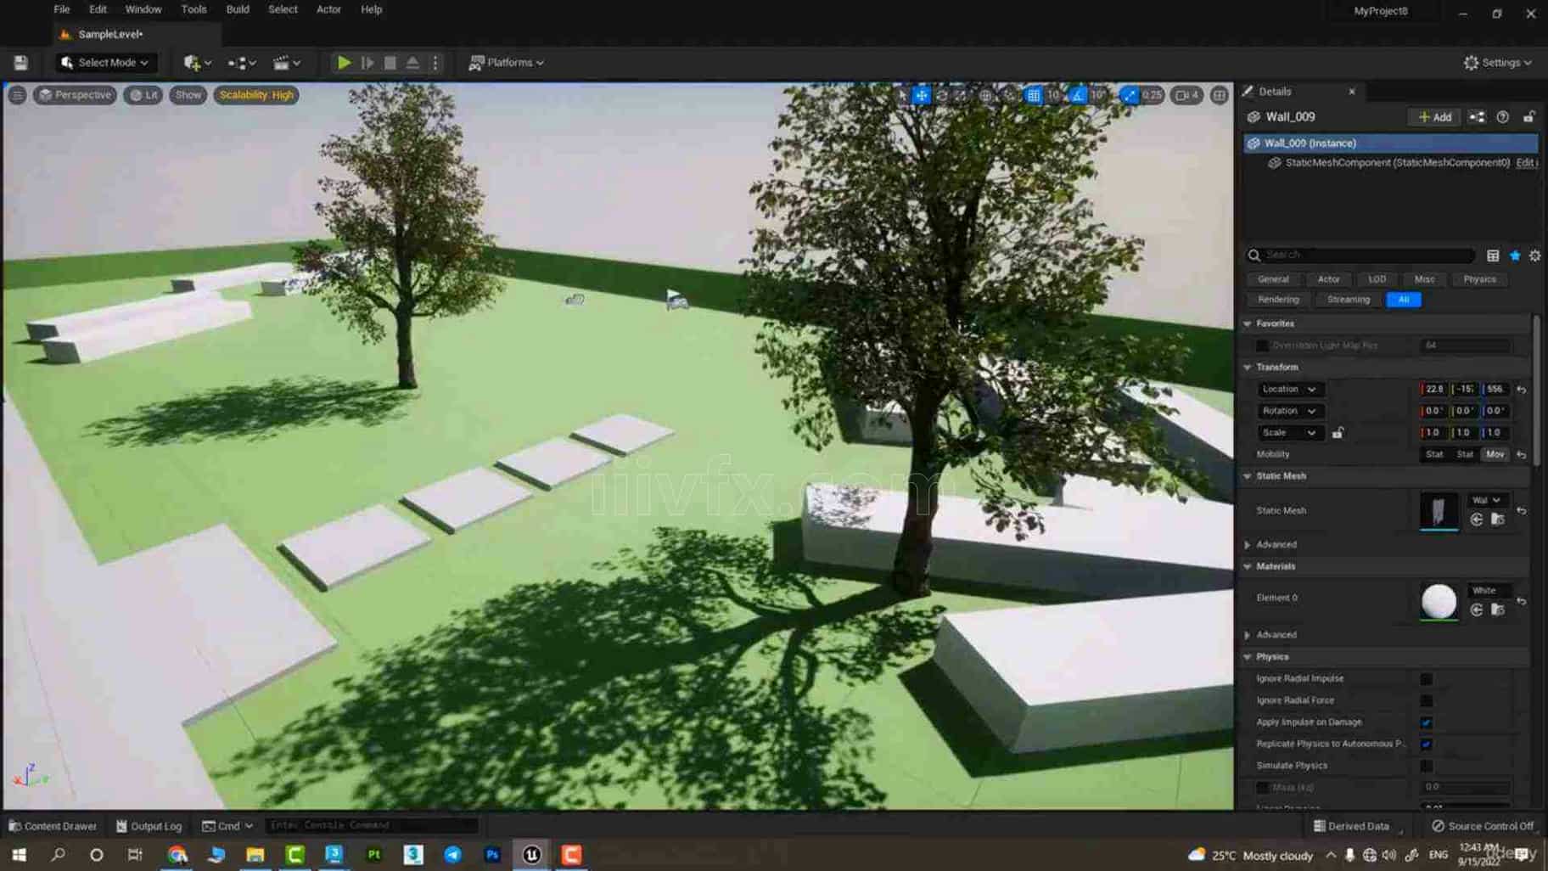Select the General filter button
The height and width of the screenshot is (871, 1548).
coord(1273,279)
